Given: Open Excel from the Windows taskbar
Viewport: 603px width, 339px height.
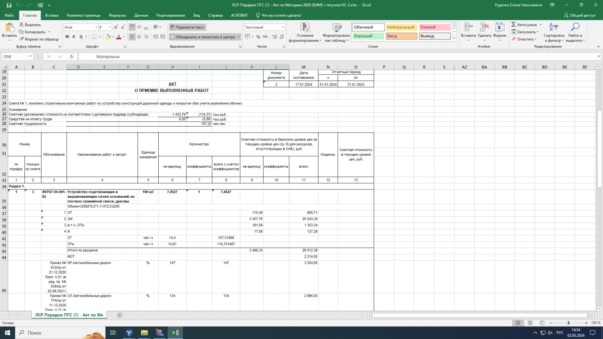Looking at the screenshot, I should click(x=175, y=333).
